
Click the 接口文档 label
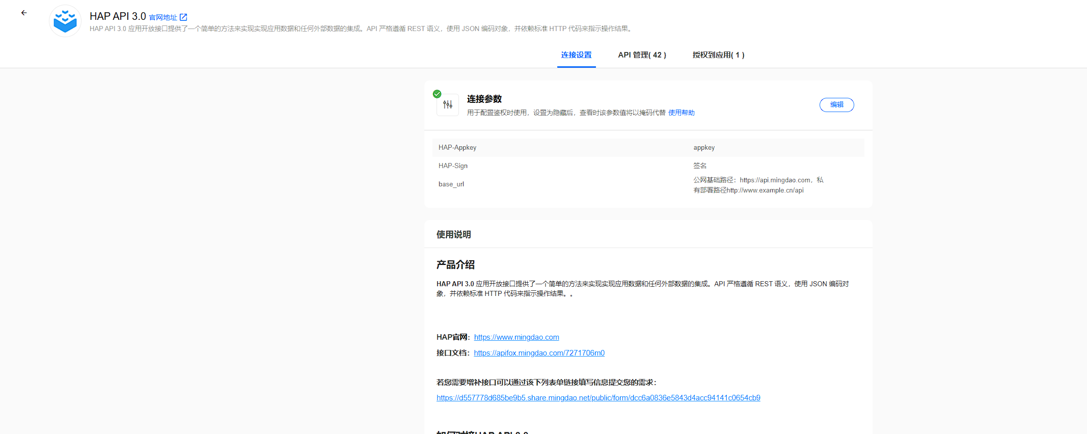453,353
